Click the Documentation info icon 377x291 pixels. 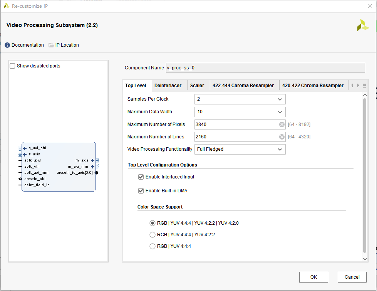7,45
